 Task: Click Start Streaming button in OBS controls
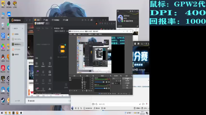(127, 78)
